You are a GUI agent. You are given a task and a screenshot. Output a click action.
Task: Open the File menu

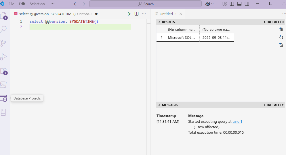pos(12,4)
